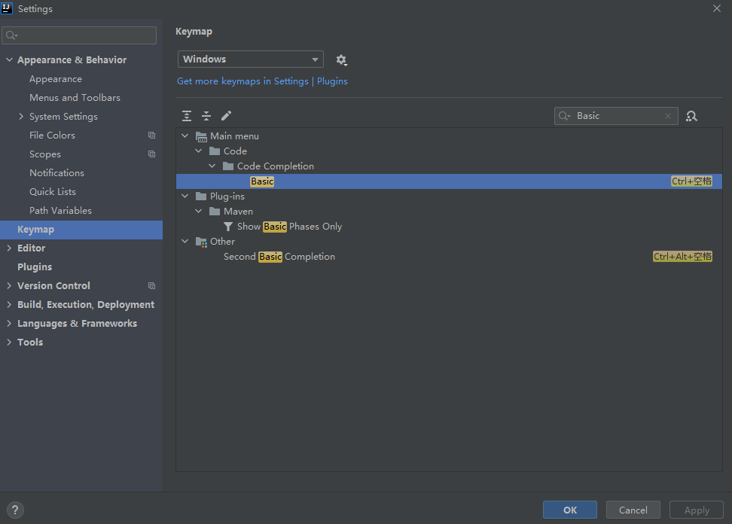
Task: Collapse the Main menu tree node
Action: (185, 136)
